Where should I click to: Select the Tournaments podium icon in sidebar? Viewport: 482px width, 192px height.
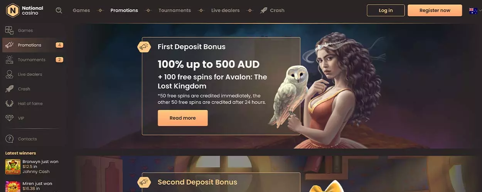pyautogui.click(x=10, y=60)
